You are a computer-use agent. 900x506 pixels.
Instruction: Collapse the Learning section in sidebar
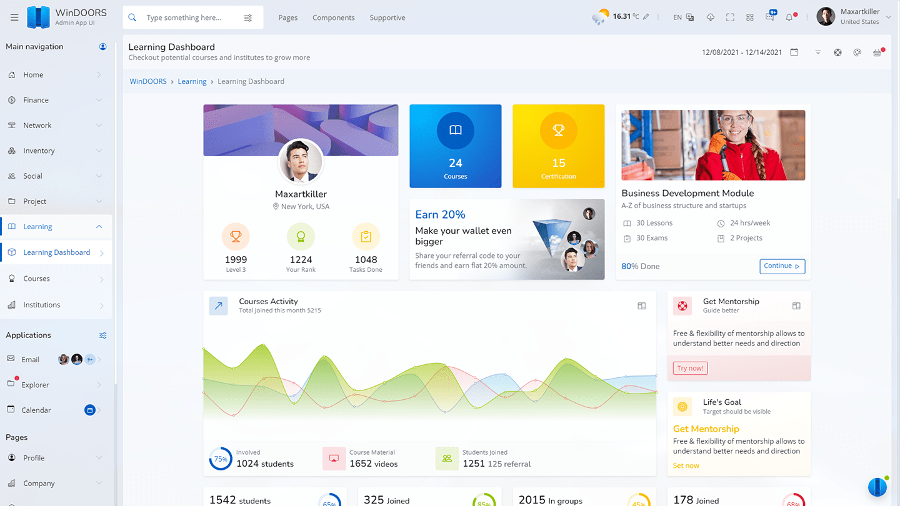[99, 227]
